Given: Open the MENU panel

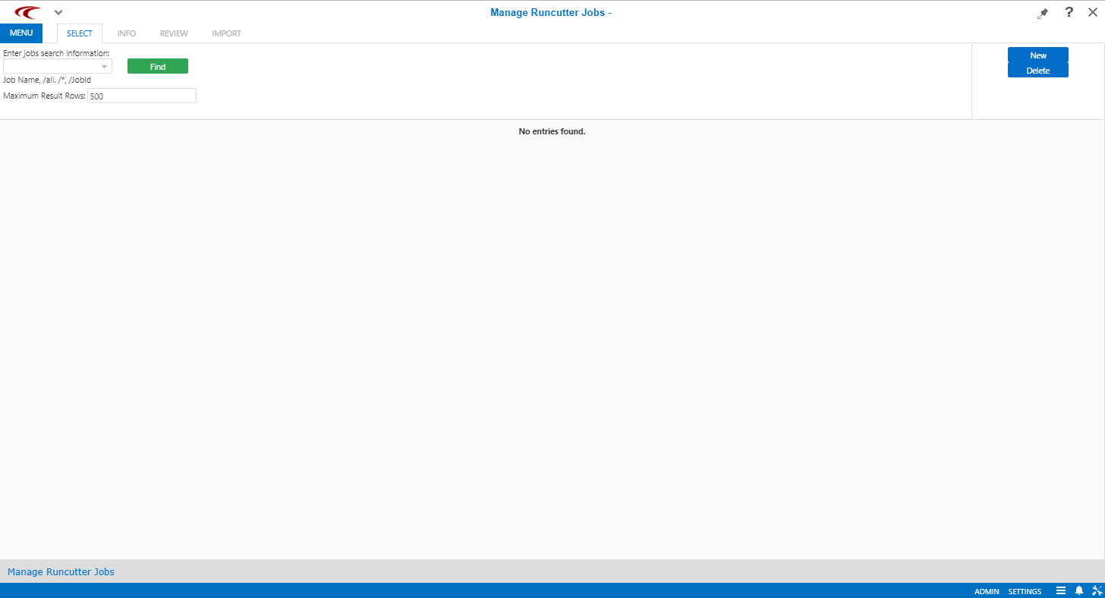Looking at the screenshot, I should coord(20,33).
